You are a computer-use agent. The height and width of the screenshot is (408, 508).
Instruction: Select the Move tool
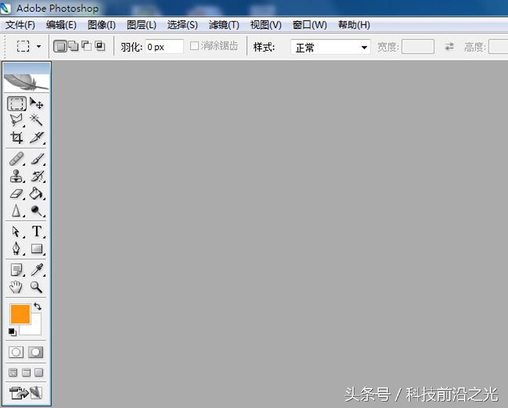click(36, 103)
